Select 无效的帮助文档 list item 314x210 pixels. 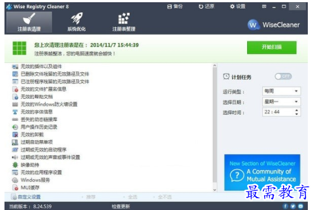(x=37, y=97)
